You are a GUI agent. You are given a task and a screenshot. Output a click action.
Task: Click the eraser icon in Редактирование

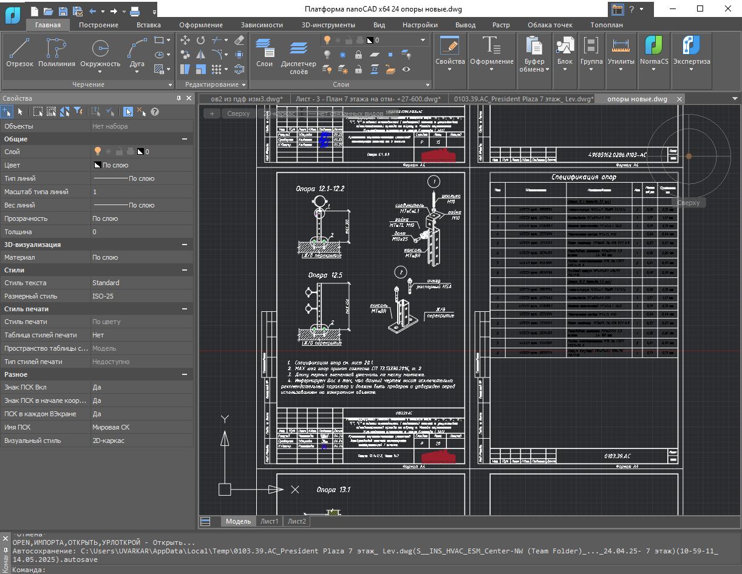pyautogui.click(x=239, y=40)
